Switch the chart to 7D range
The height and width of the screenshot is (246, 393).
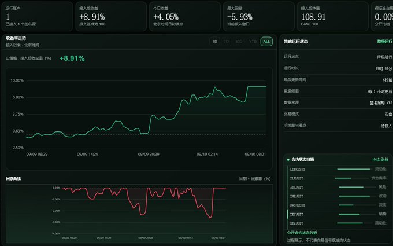pos(227,42)
